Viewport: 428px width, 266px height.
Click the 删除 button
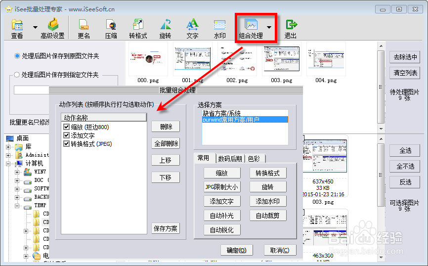(x=166, y=127)
